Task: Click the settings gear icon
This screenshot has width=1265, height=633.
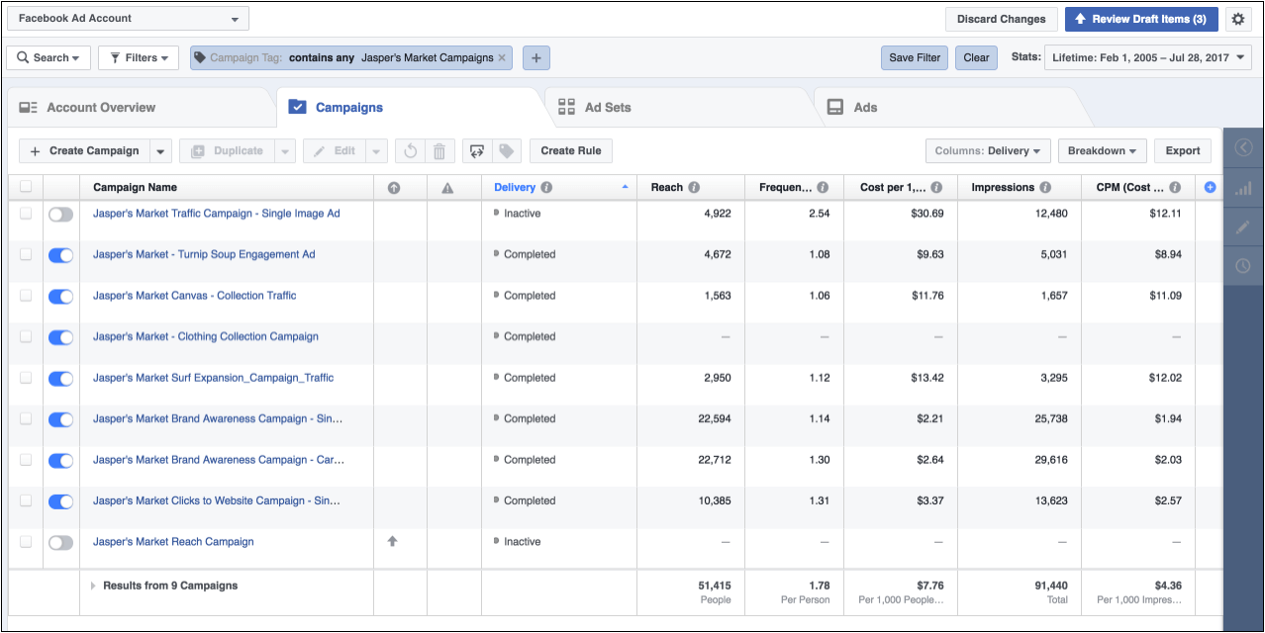Action: coord(1237,19)
